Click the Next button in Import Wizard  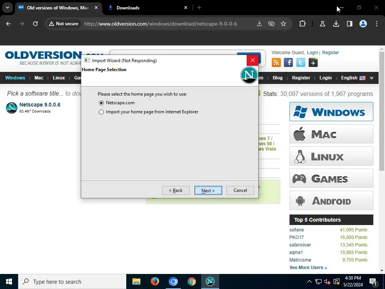point(208,190)
